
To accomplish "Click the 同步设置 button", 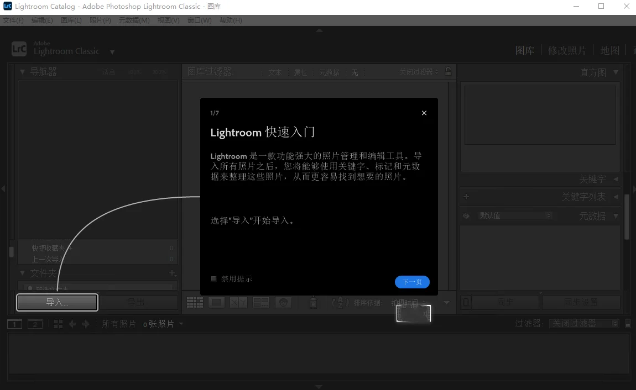I will pos(581,303).
